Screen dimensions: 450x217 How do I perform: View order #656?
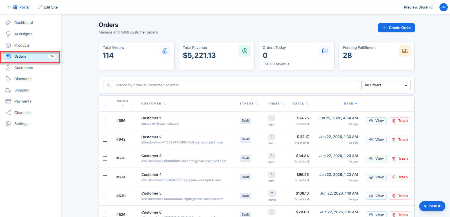click(x=376, y=121)
